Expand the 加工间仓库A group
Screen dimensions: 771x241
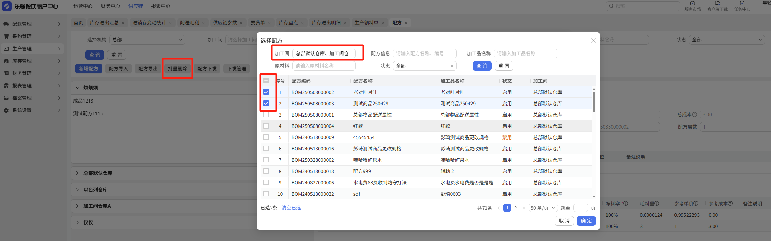77,206
